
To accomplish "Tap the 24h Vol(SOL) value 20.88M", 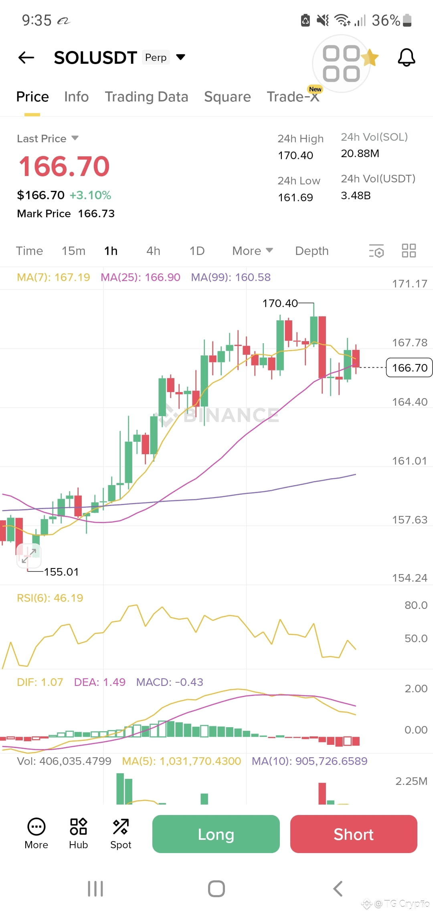I will click(360, 154).
